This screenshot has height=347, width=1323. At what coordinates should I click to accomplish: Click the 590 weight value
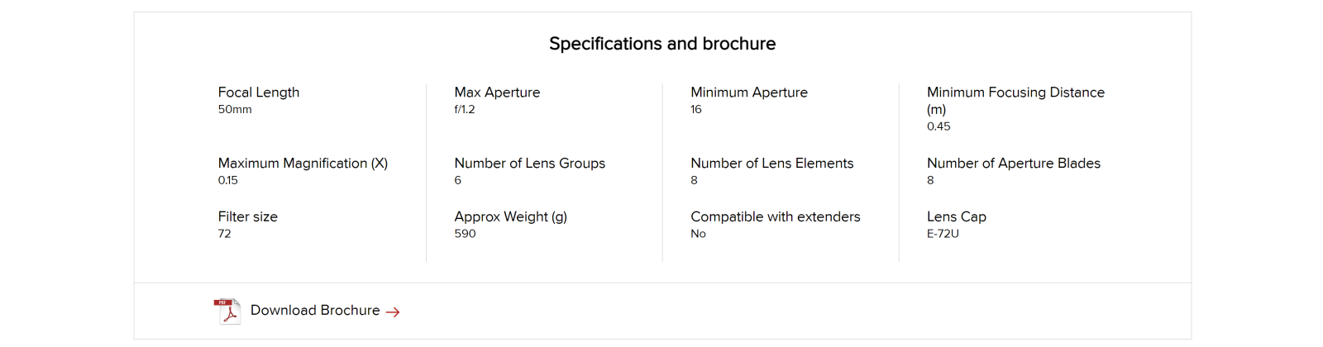pyautogui.click(x=465, y=234)
